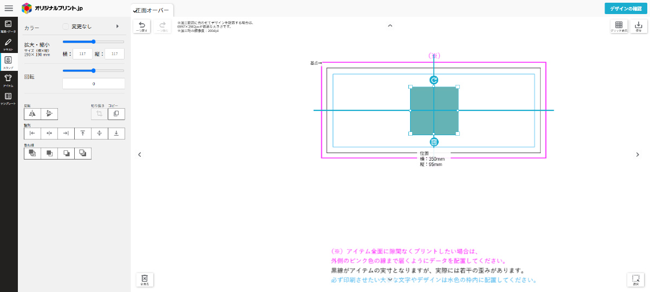Check the 変更なし color checkbox
The width and height of the screenshot is (650, 292).
pyautogui.click(x=66, y=26)
